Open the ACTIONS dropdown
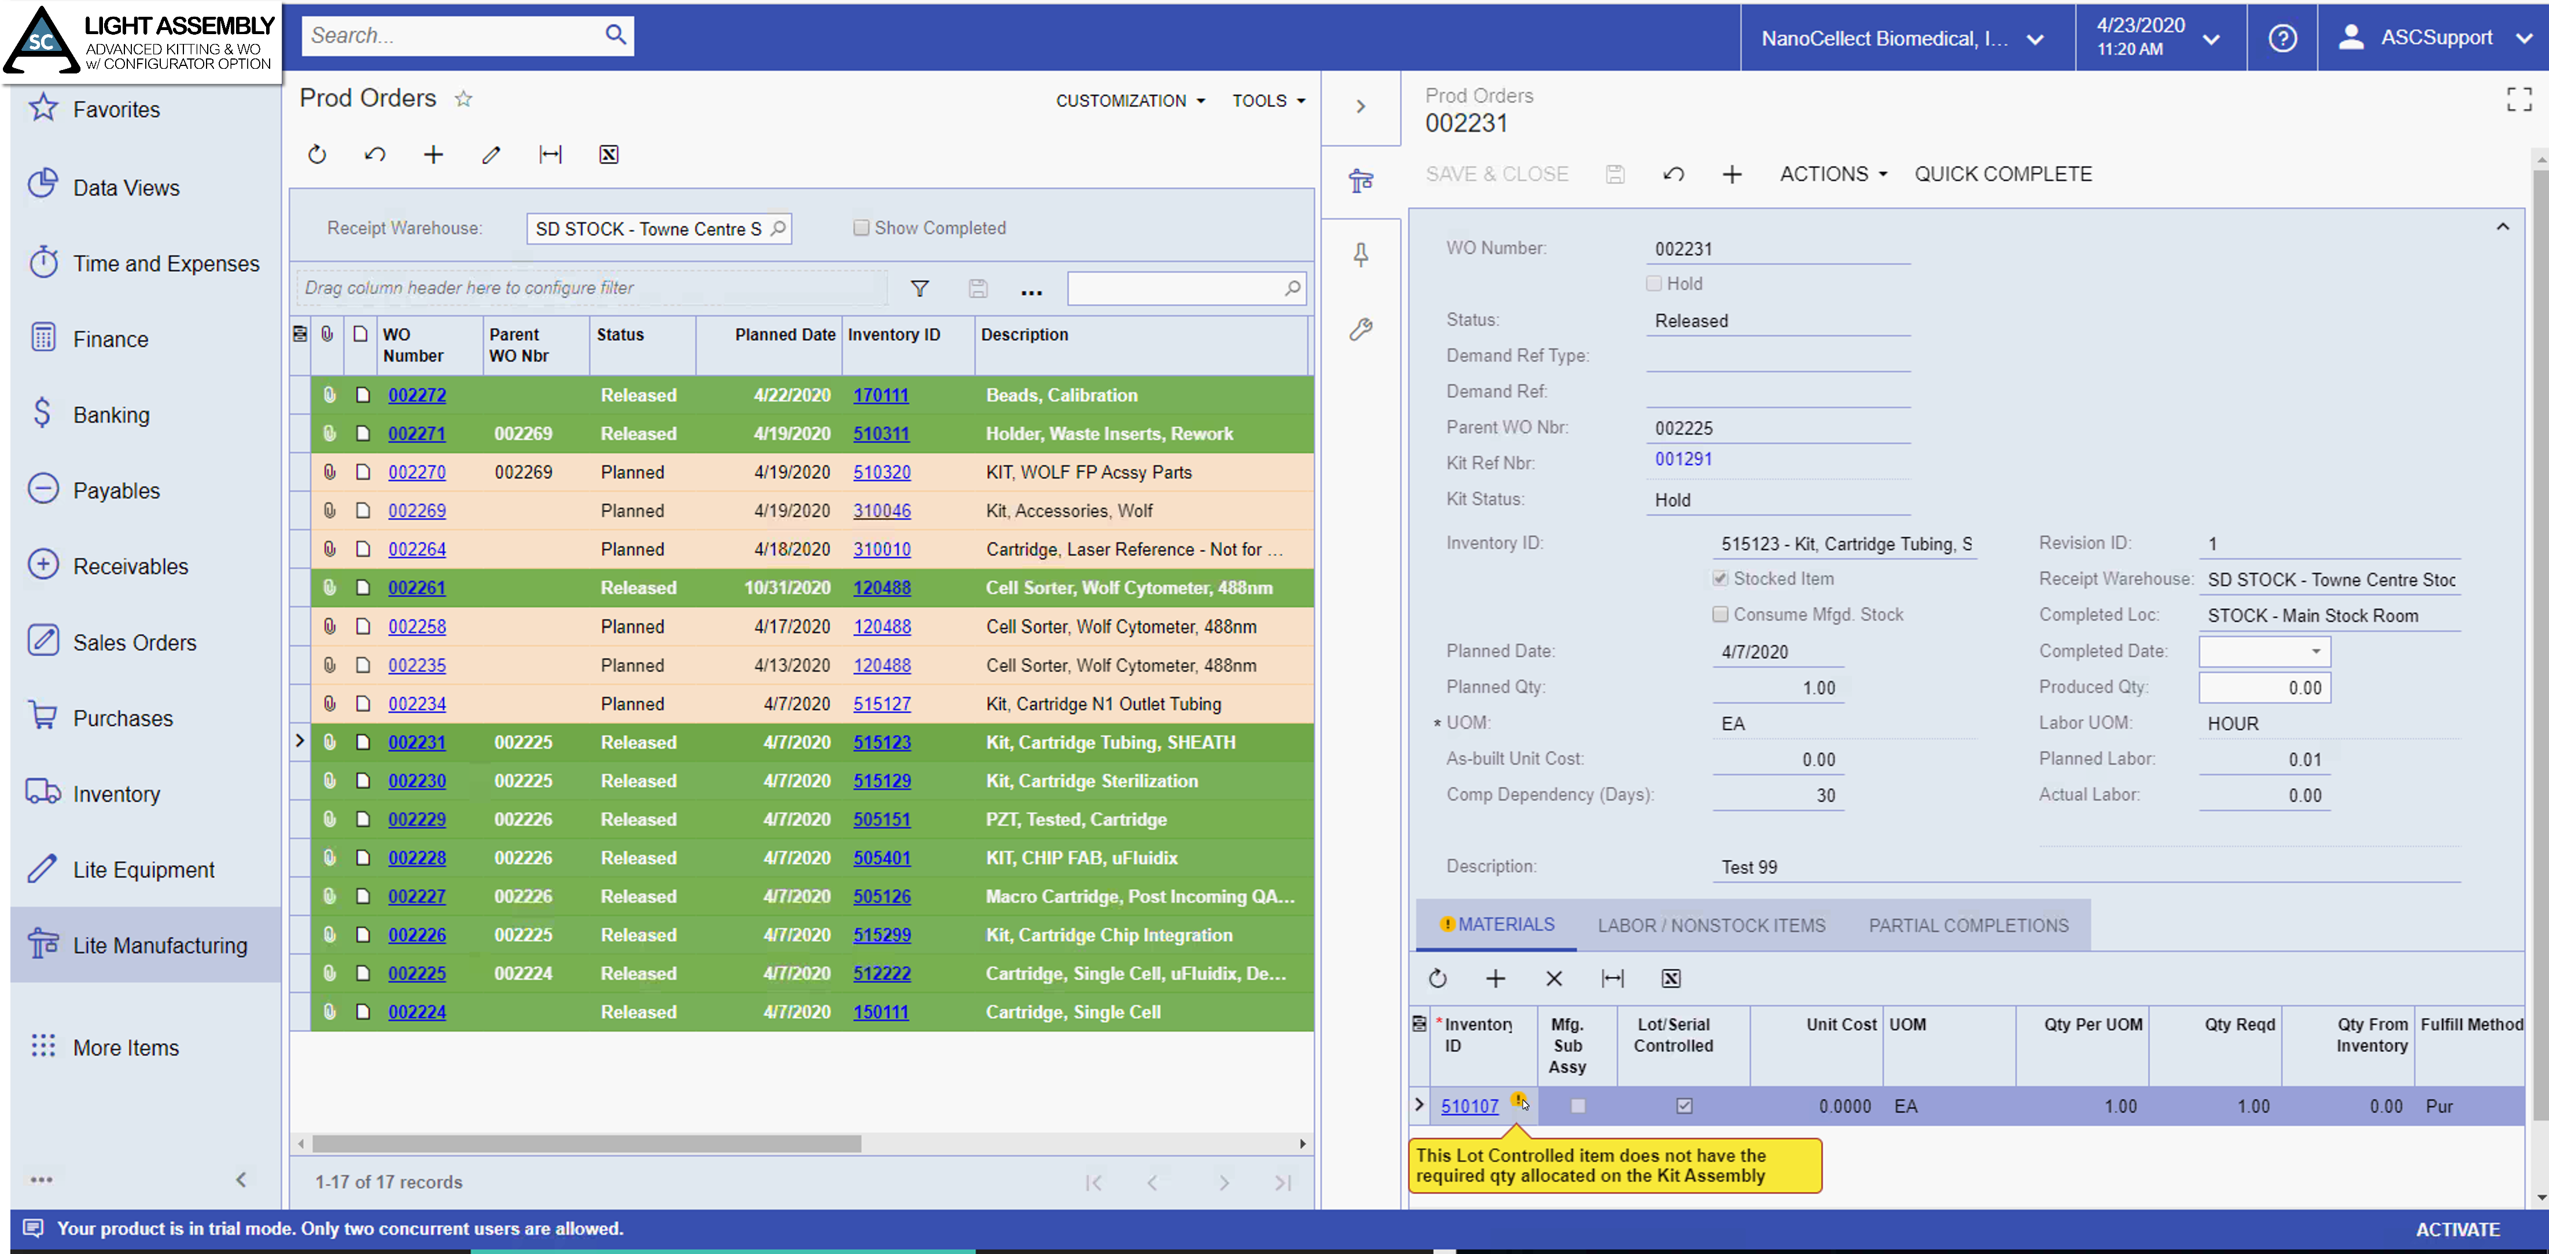Screen dimensions: 2549x1254 click(1833, 174)
